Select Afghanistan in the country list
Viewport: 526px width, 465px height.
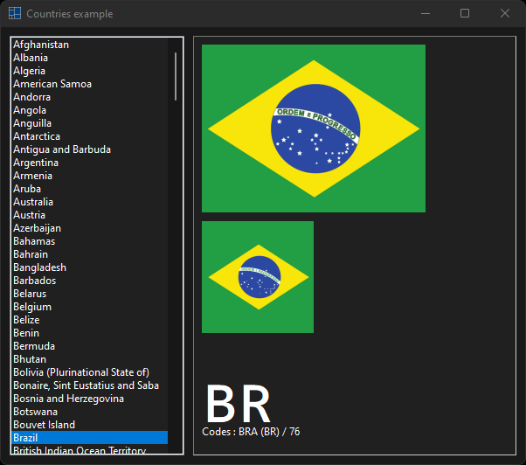point(90,45)
